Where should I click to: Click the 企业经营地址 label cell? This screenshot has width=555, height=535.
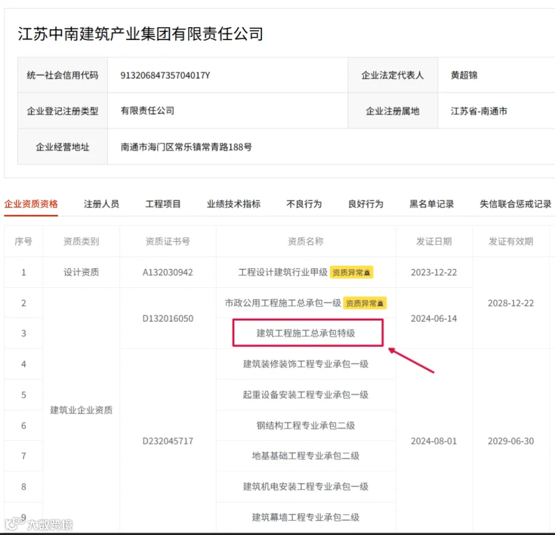(63, 147)
